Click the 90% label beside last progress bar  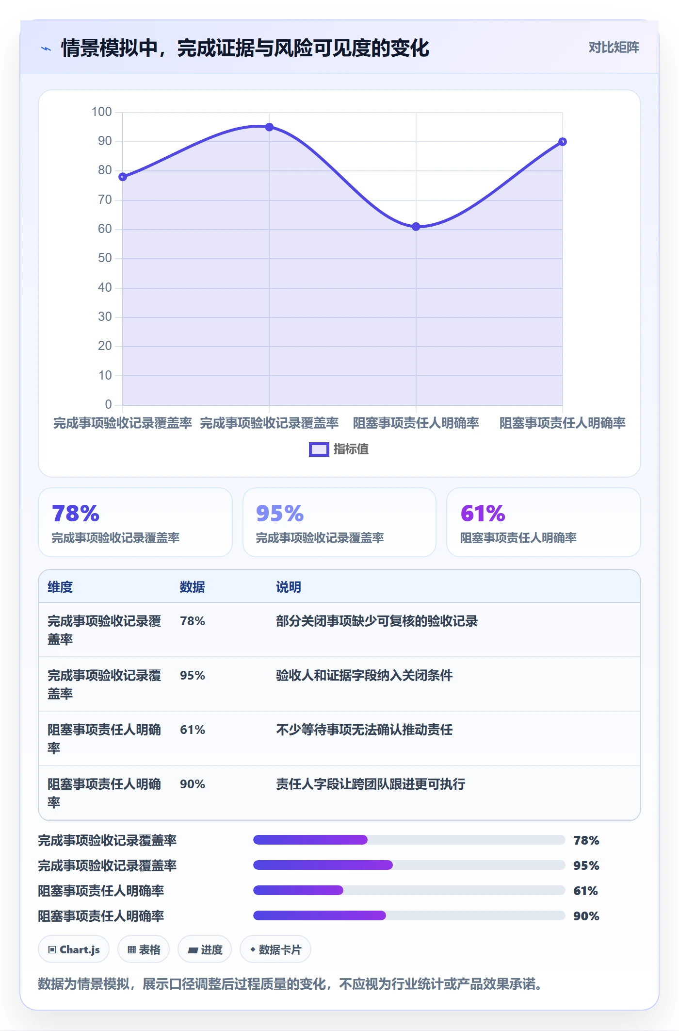point(586,916)
